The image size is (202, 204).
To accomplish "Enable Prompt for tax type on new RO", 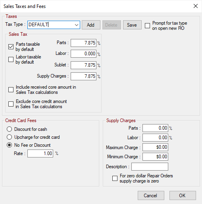I will [147, 25].
